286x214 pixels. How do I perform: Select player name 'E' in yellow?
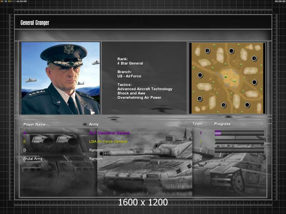click(x=25, y=142)
